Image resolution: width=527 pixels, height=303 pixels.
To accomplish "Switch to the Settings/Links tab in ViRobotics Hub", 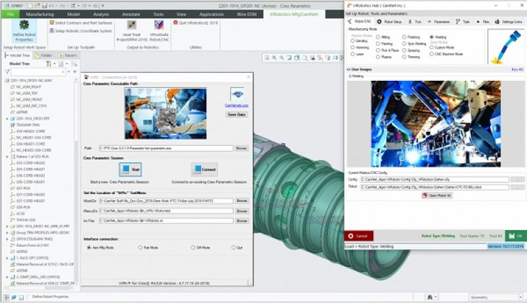I will click(x=508, y=21).
